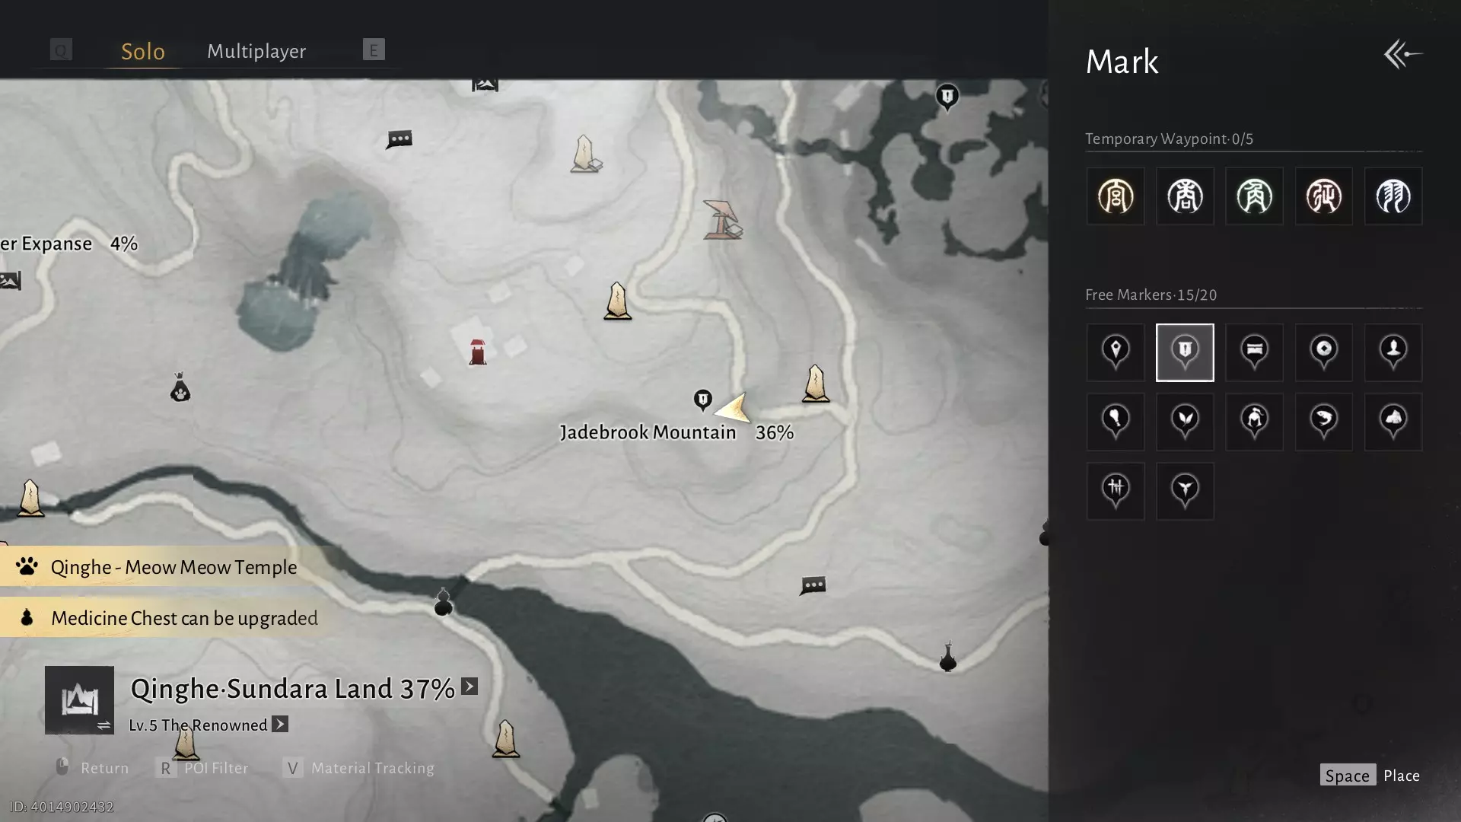Switch to the Solo tab
1461x822 pixels.
pos(143,51)
